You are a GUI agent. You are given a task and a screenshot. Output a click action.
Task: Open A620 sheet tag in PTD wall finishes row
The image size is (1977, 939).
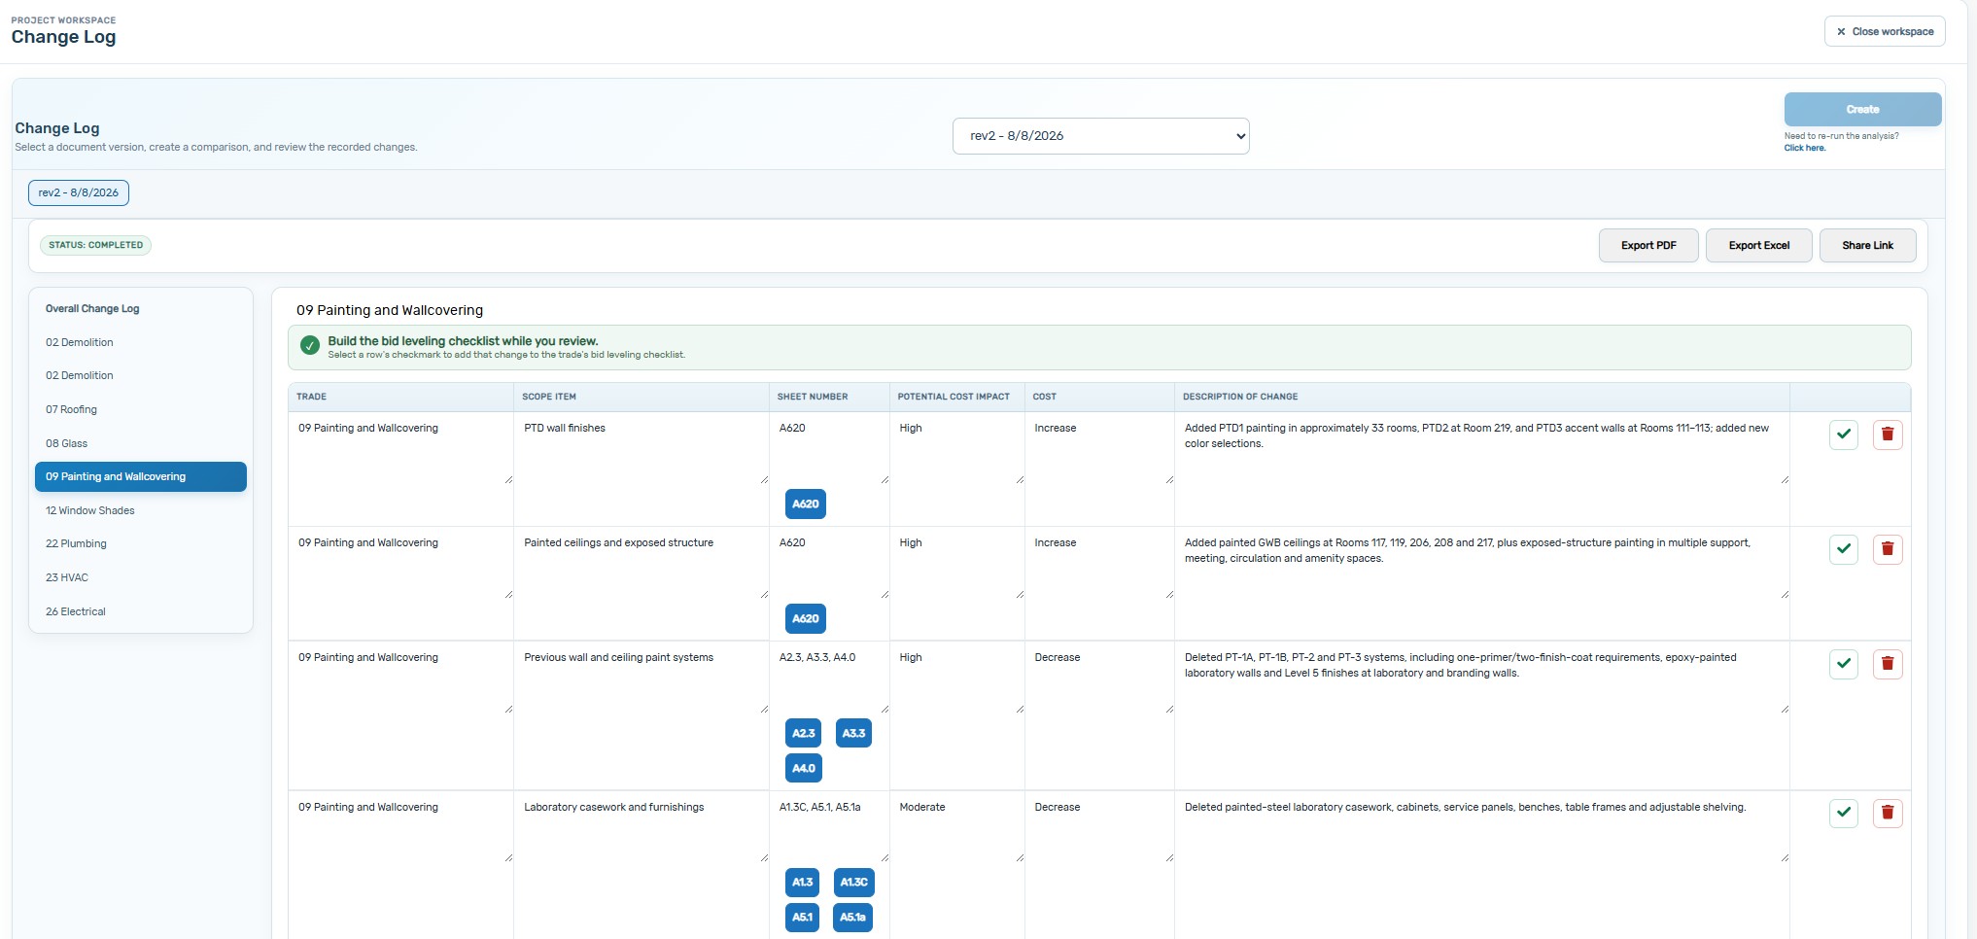click(x=806, y=504)
